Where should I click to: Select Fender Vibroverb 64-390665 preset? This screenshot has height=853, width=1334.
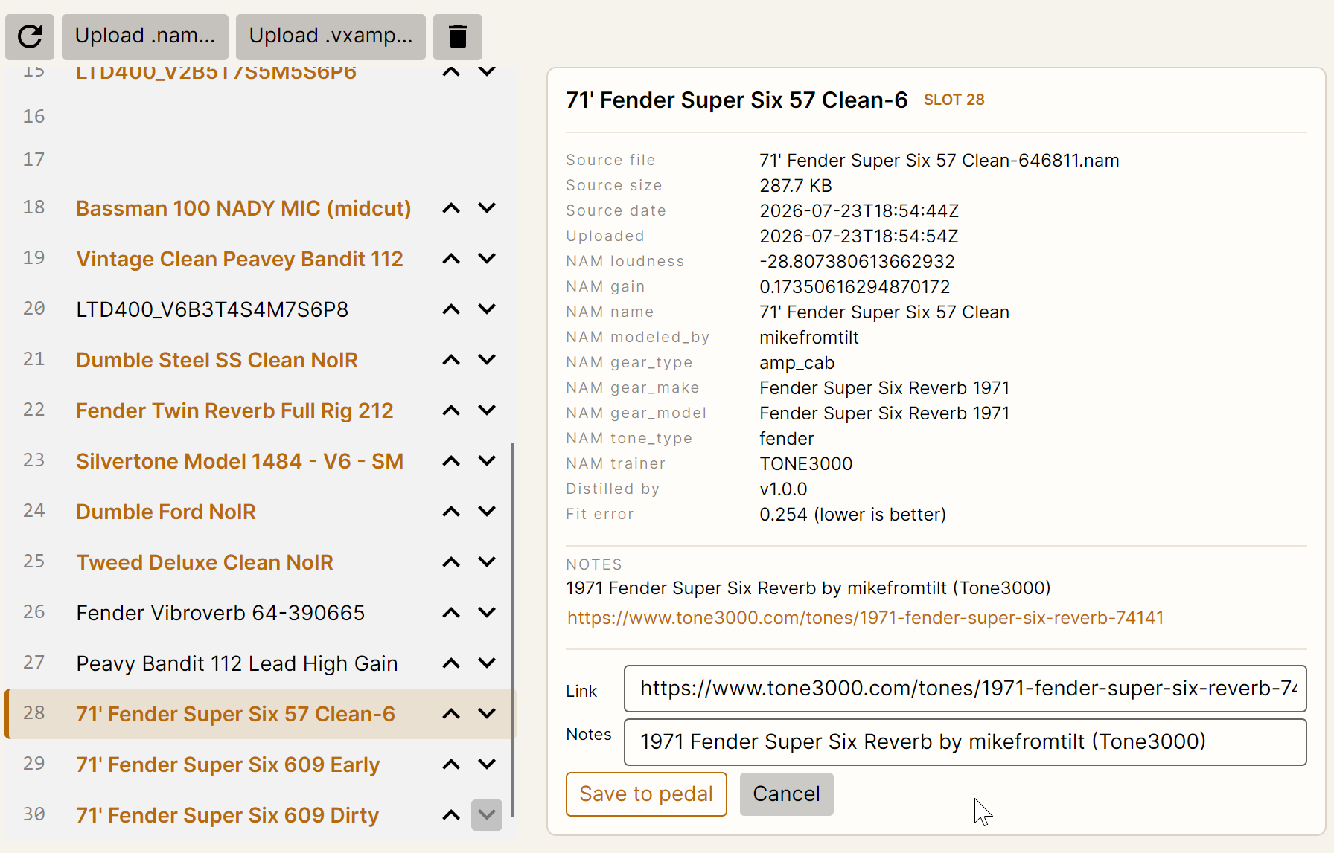(220, 613)
